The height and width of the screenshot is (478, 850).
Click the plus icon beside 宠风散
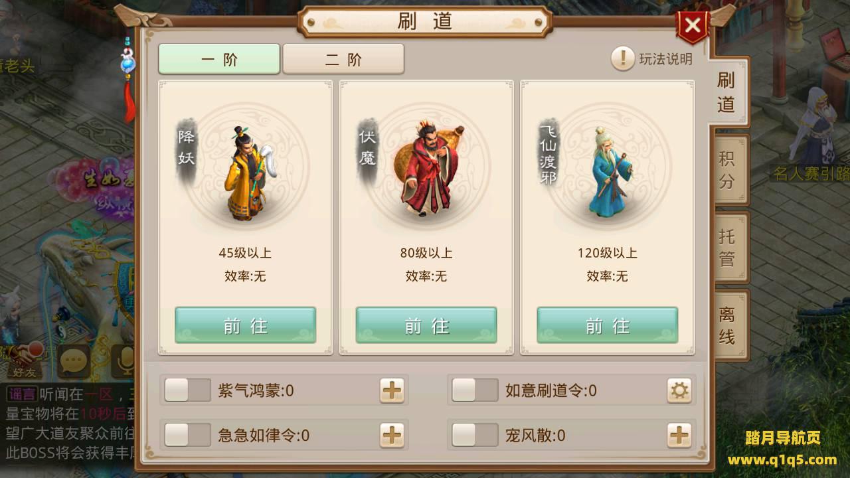click(679, 436)
